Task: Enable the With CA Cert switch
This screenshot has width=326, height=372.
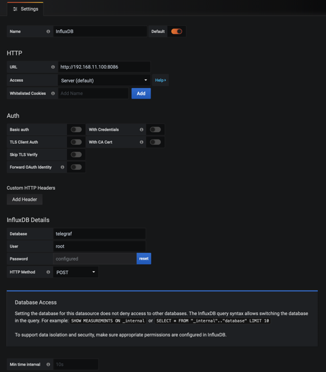Action: [x=156, y=142]
